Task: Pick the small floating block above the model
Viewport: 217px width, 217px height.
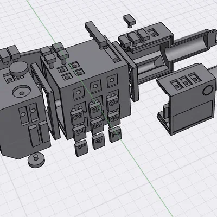Action: 130,21
